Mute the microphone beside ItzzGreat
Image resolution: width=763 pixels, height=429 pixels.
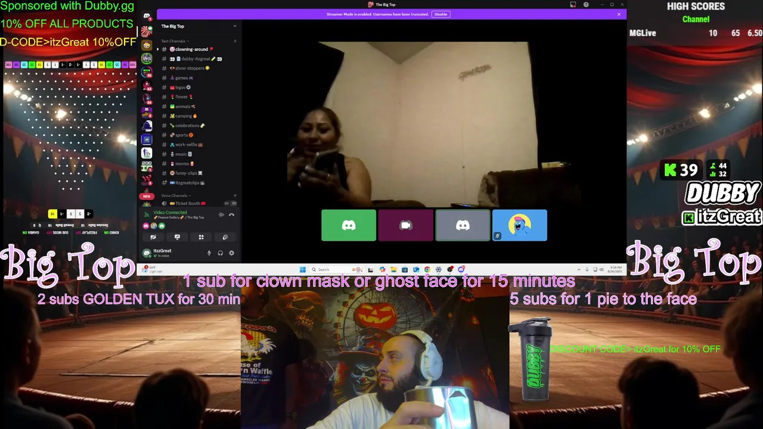pos(209,253)
